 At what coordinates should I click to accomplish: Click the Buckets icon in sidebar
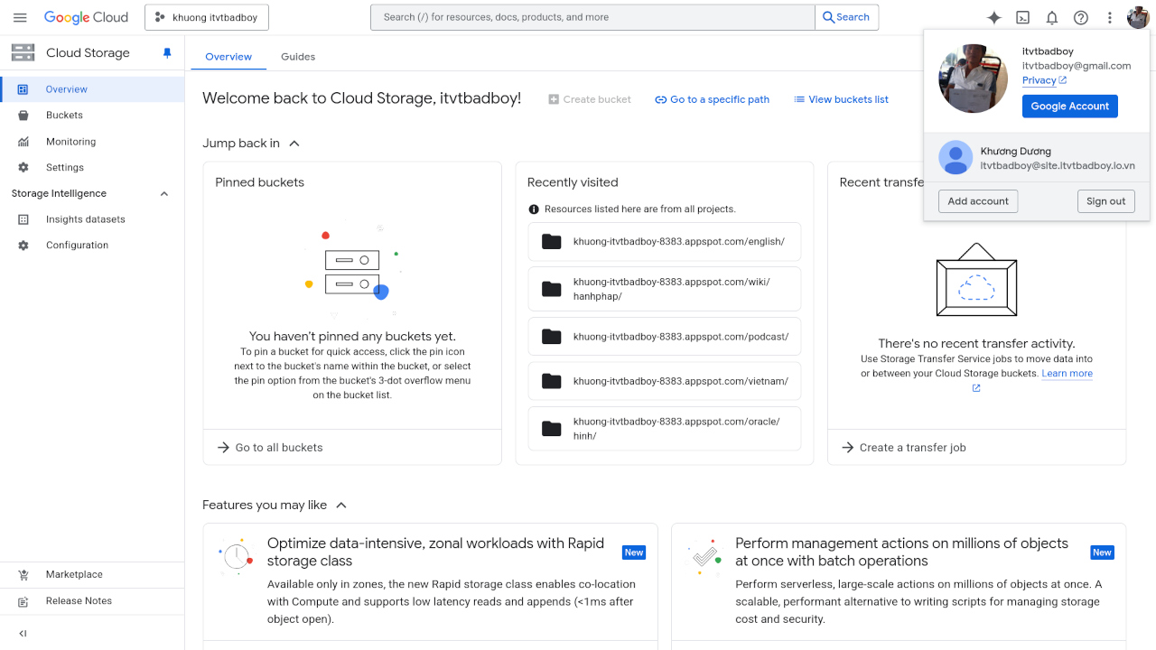[x=23, y=116]
